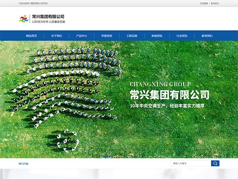Select 荣誉资质 in the navigation bar

(107, 36)
